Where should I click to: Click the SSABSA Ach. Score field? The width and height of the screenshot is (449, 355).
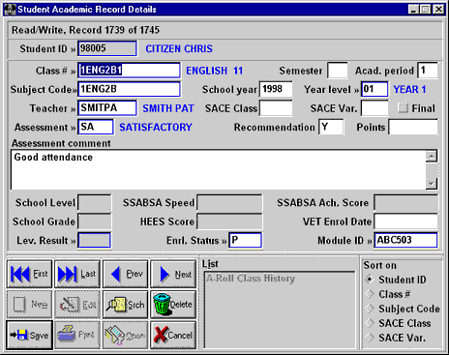(x=405, y=202)
